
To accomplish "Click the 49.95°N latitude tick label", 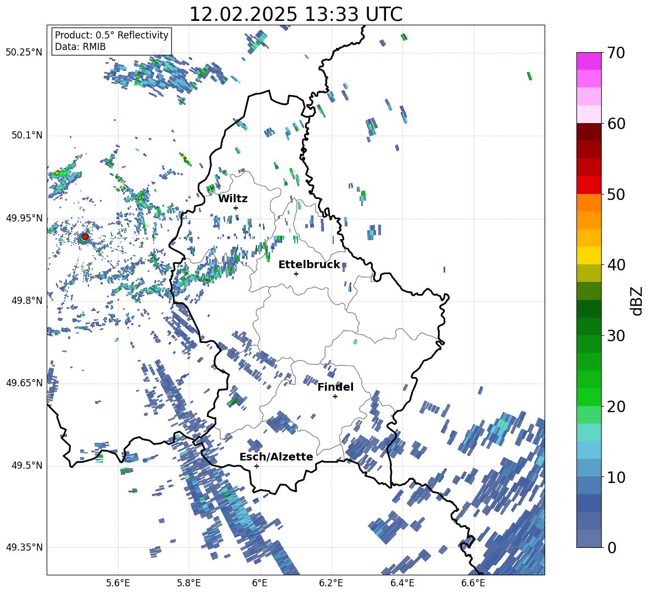I will coord(24,218).
